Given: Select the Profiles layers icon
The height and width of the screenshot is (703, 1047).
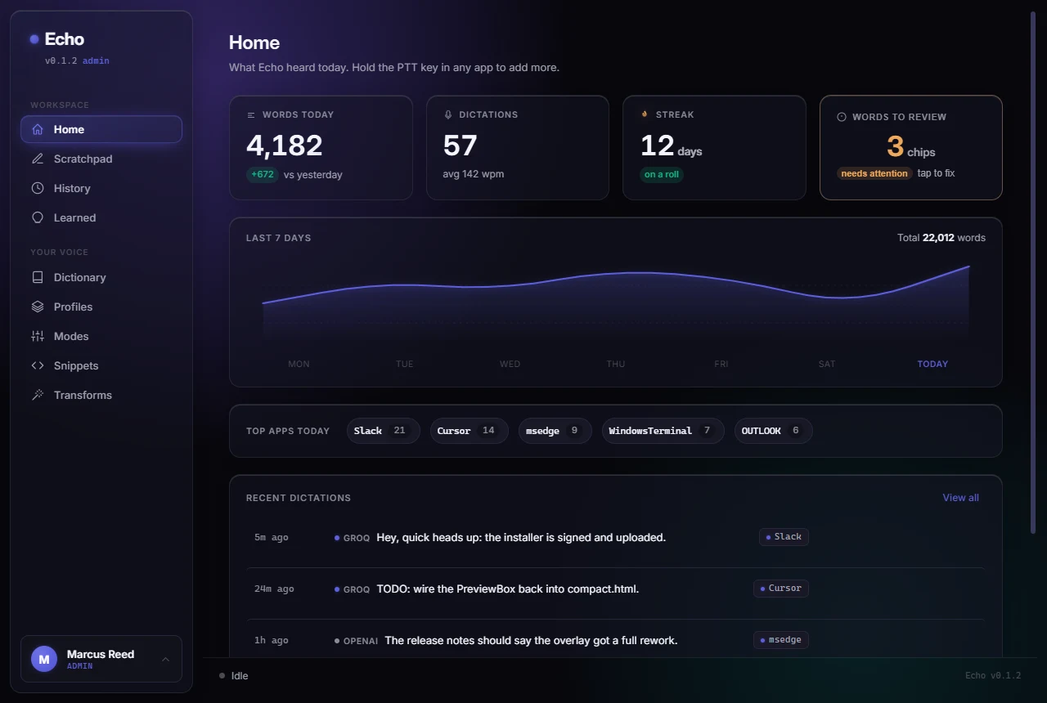Looking at the screenshot, I should 38,307.
